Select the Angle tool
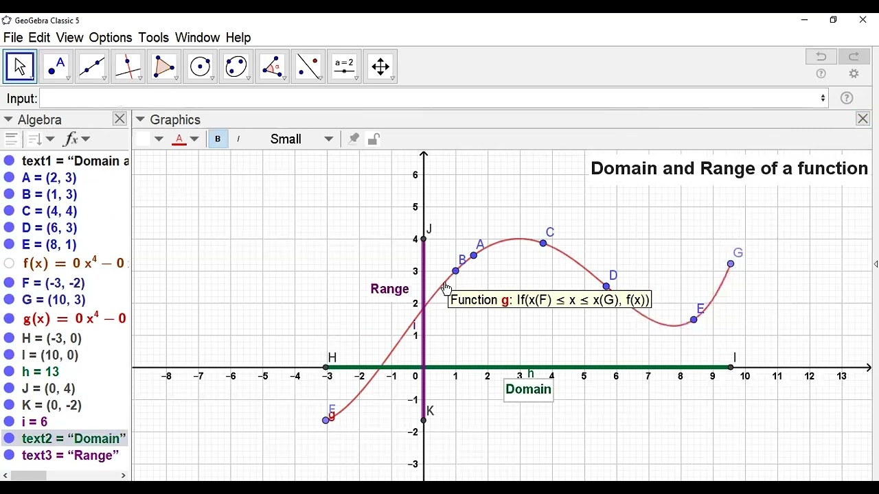This screenshot has height=494, width=879. [x=272, y=67]
